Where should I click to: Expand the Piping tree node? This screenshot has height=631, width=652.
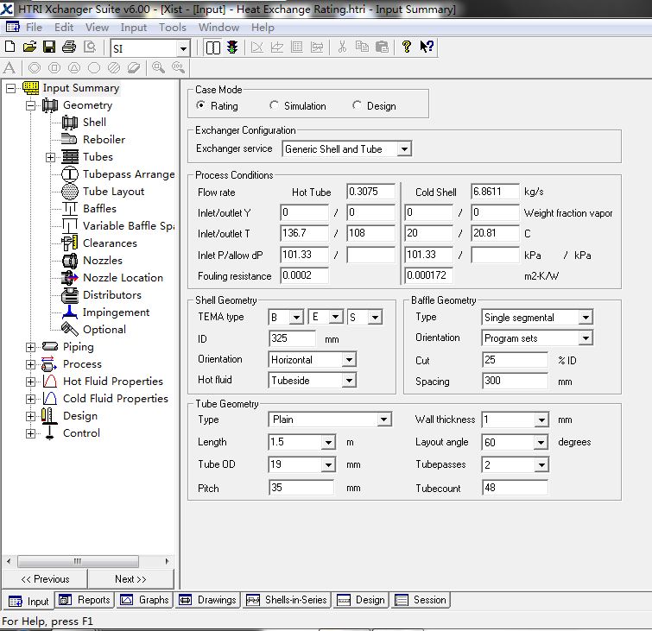(x=30, y=347)
